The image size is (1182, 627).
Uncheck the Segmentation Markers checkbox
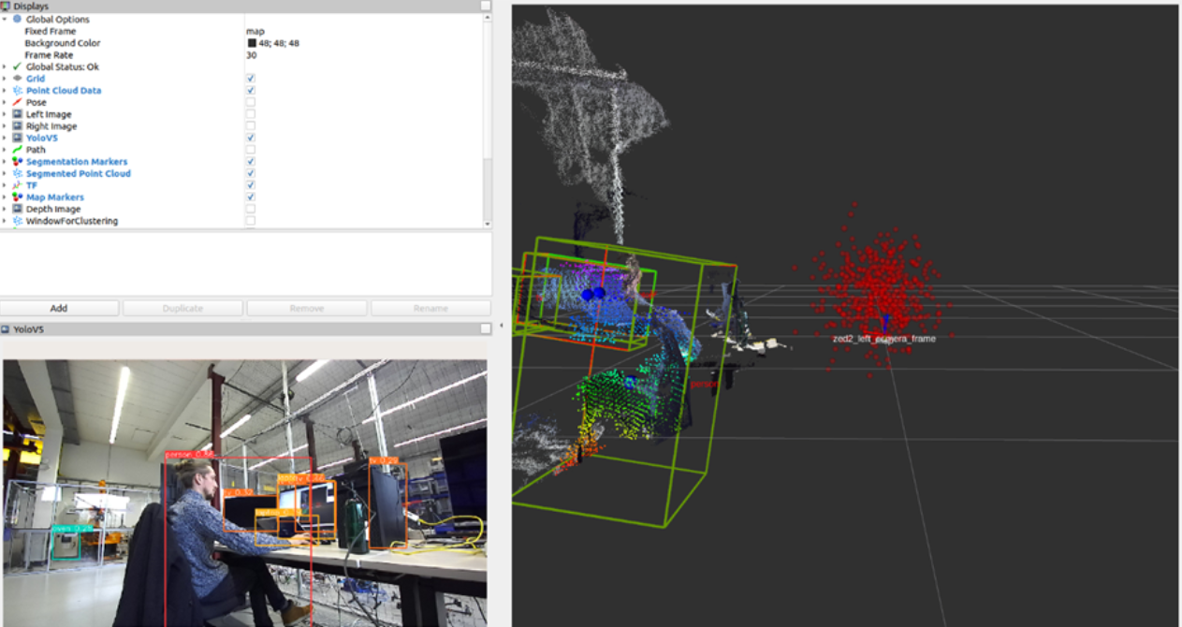[x=250, y=162]
